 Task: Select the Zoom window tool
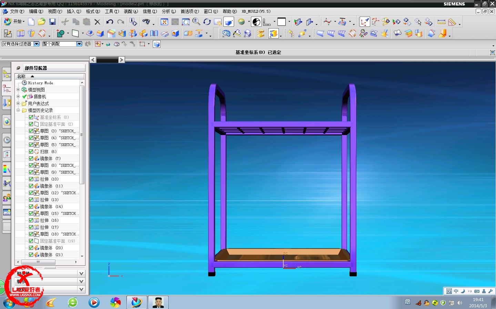point(186,22)
